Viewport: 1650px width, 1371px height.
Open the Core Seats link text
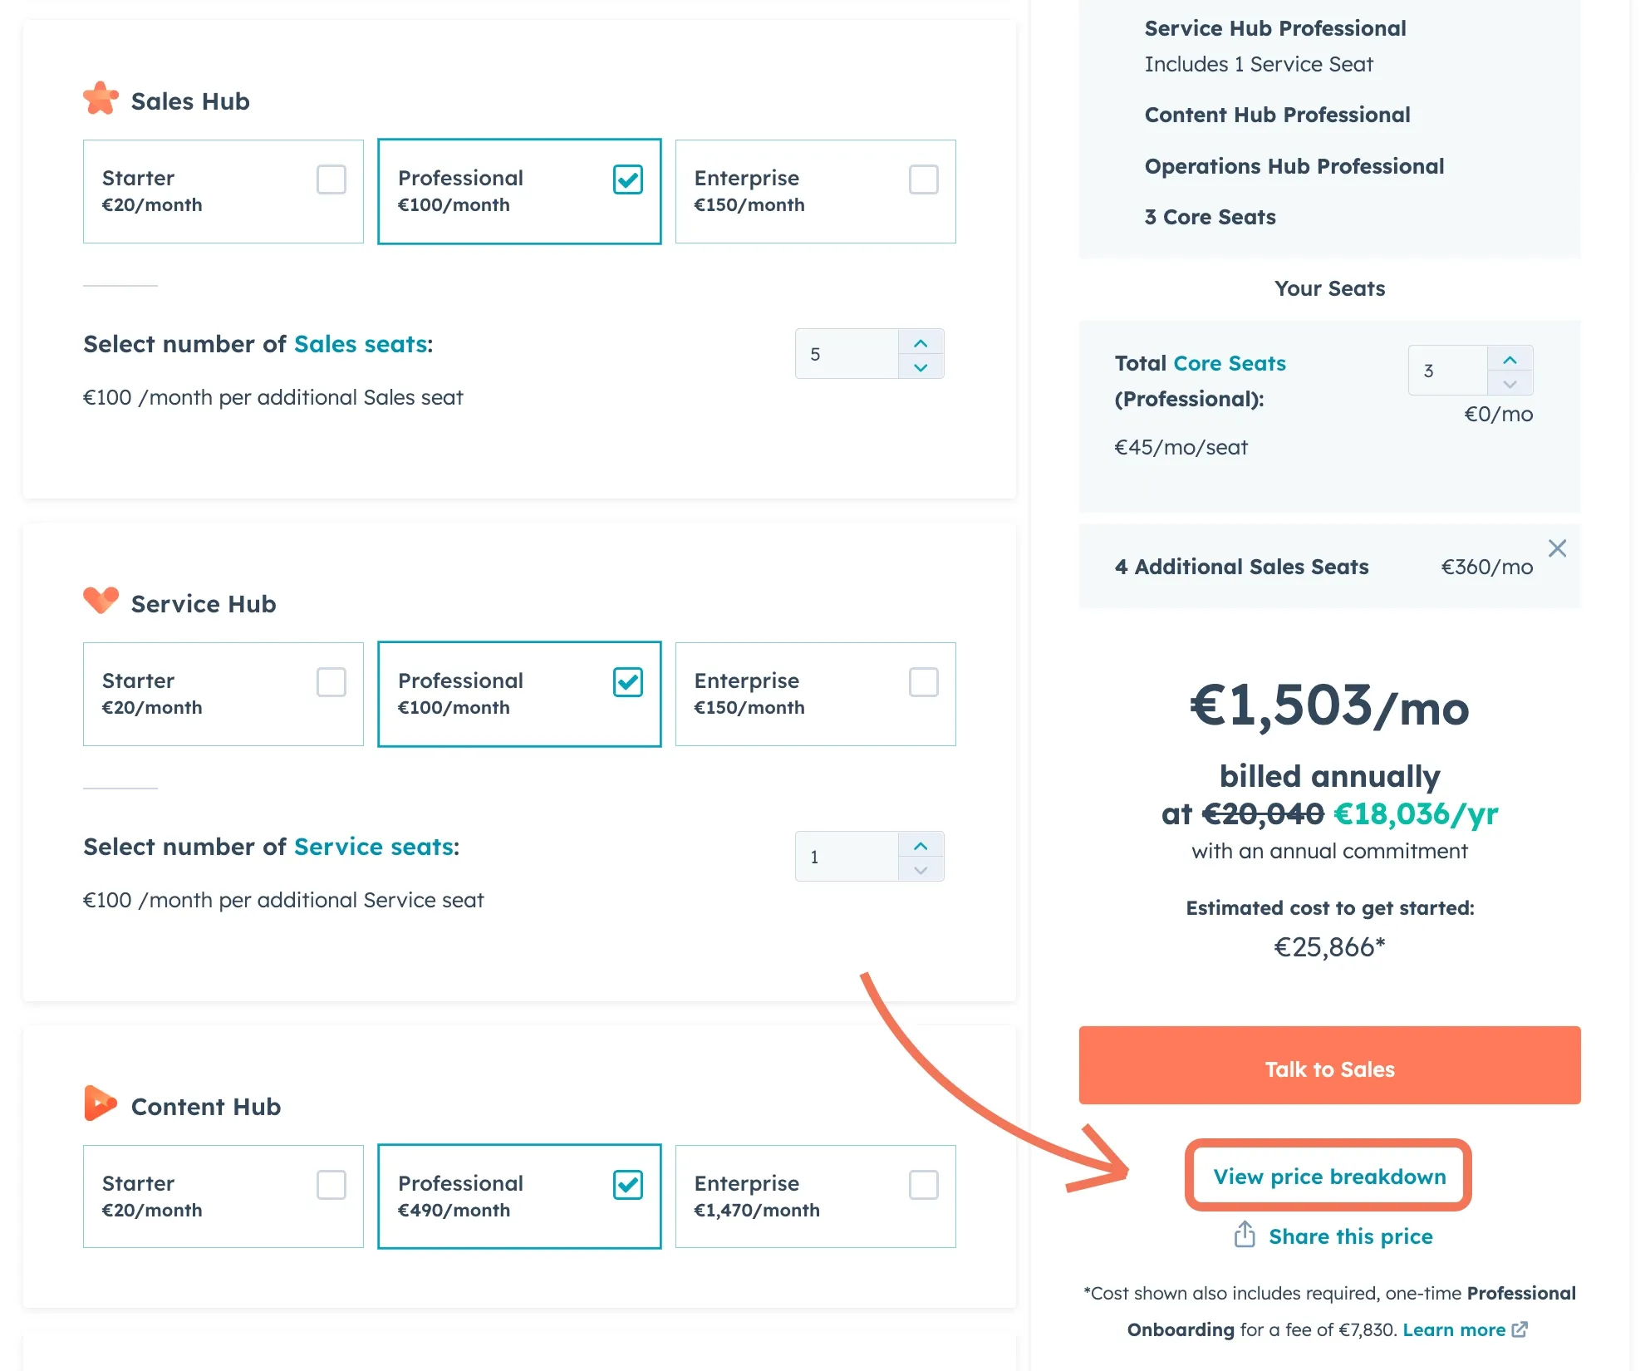point(1230,363)
